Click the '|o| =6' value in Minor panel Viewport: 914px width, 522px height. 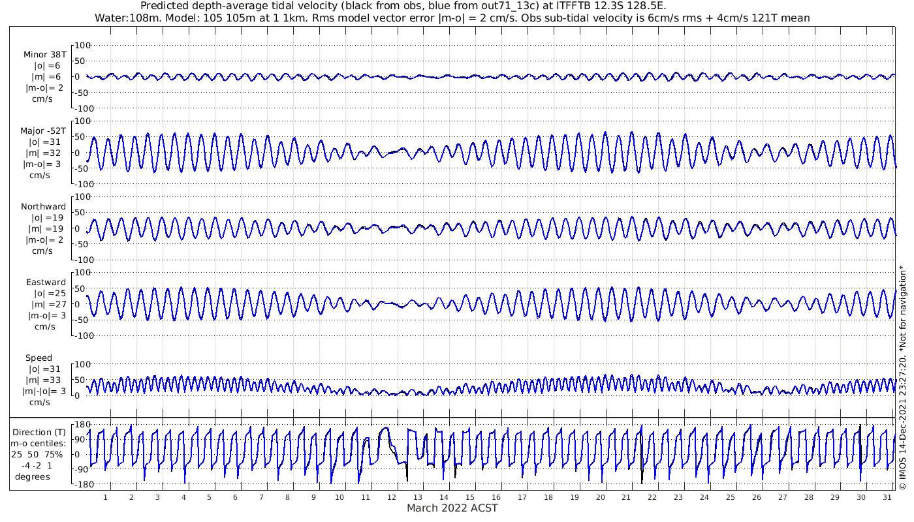tap(47, 66)
